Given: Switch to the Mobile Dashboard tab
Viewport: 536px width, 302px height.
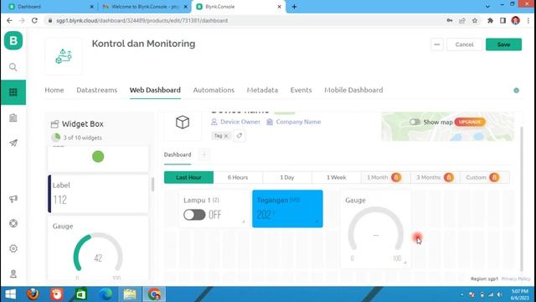Looking at the screenshot, I should point(353,90).
